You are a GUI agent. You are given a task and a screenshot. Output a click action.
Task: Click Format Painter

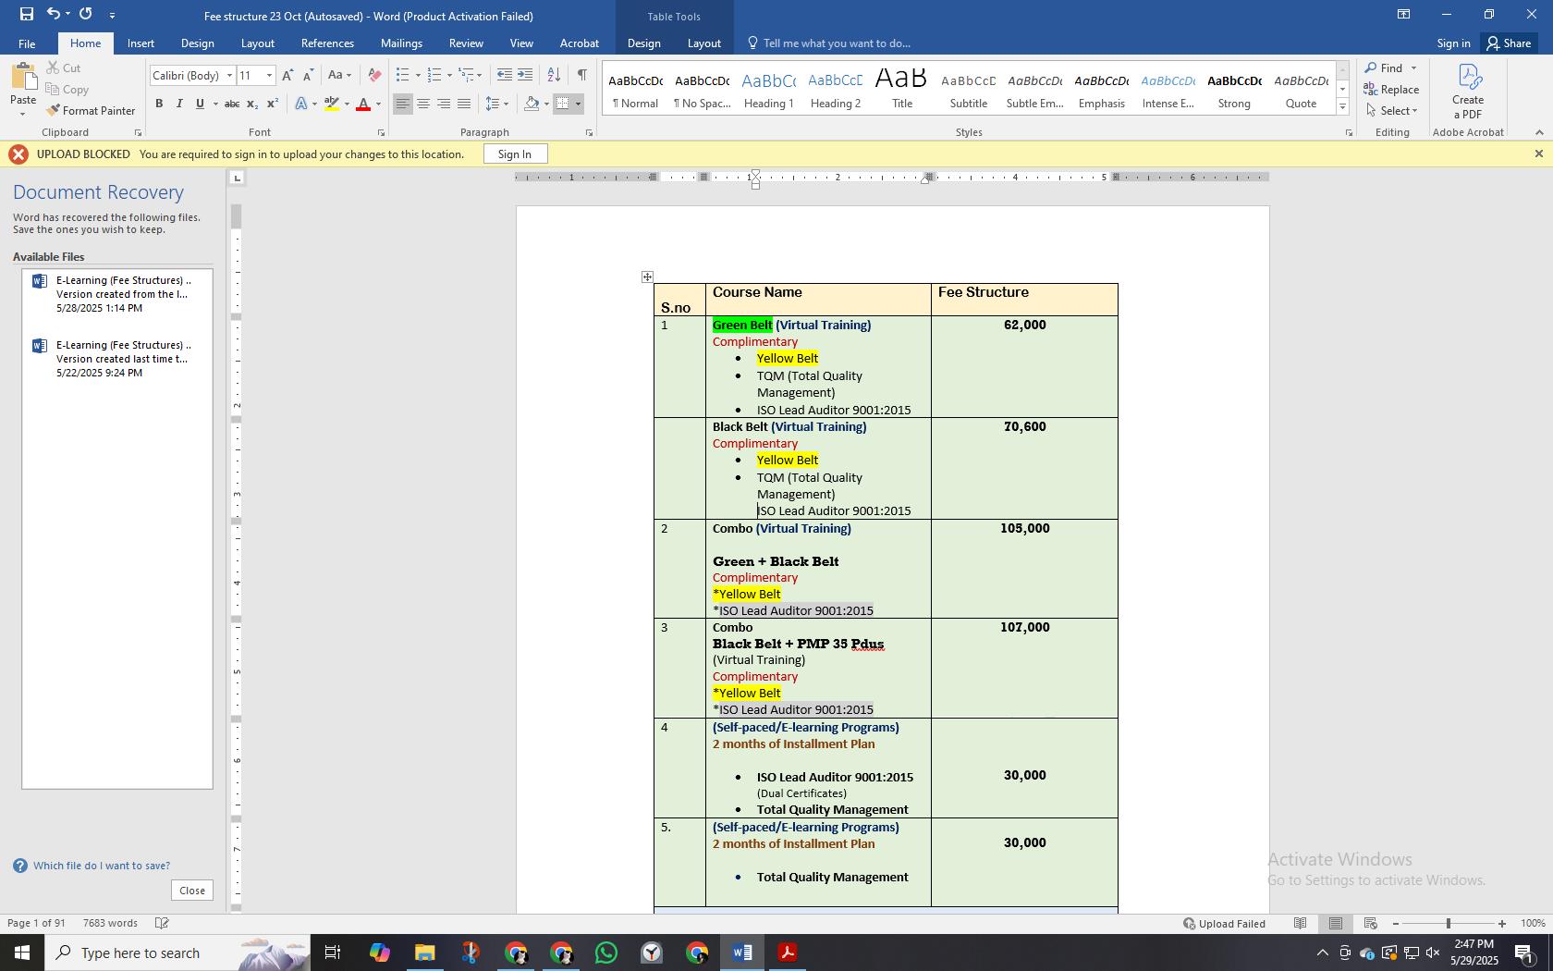[x=91, y=111]
